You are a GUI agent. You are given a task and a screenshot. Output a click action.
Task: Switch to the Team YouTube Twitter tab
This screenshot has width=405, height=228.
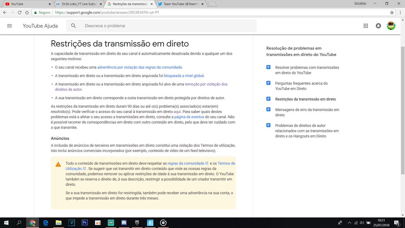181,4
